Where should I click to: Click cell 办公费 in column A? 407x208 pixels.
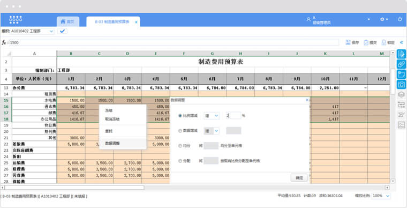coord(34,88)
